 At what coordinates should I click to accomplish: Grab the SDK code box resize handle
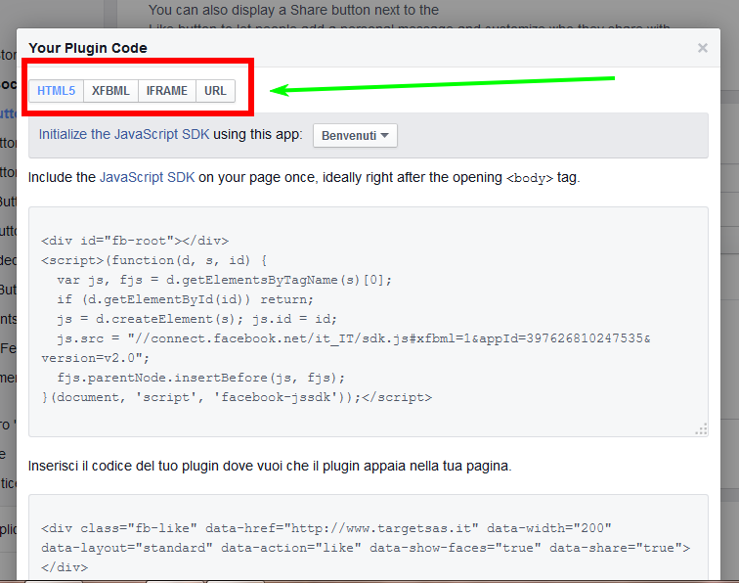click(701, 428)
